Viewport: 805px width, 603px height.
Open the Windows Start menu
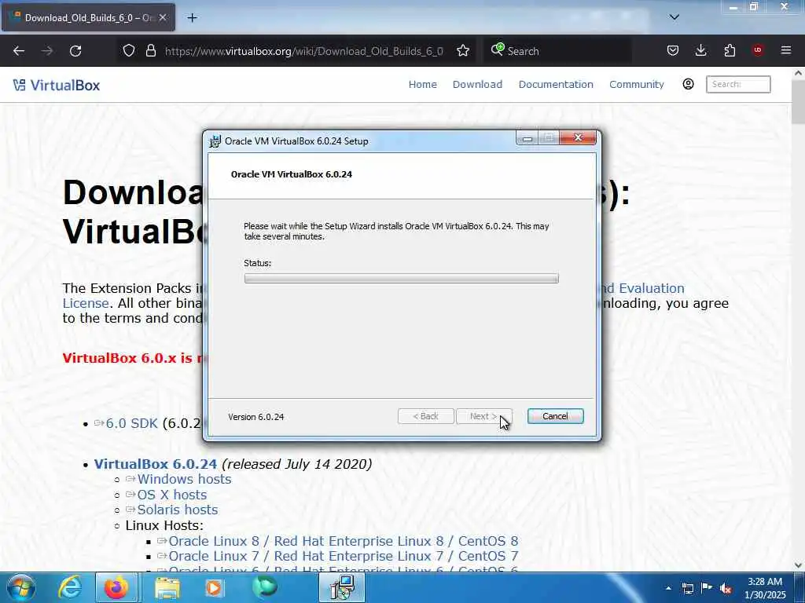pos(21,587)
